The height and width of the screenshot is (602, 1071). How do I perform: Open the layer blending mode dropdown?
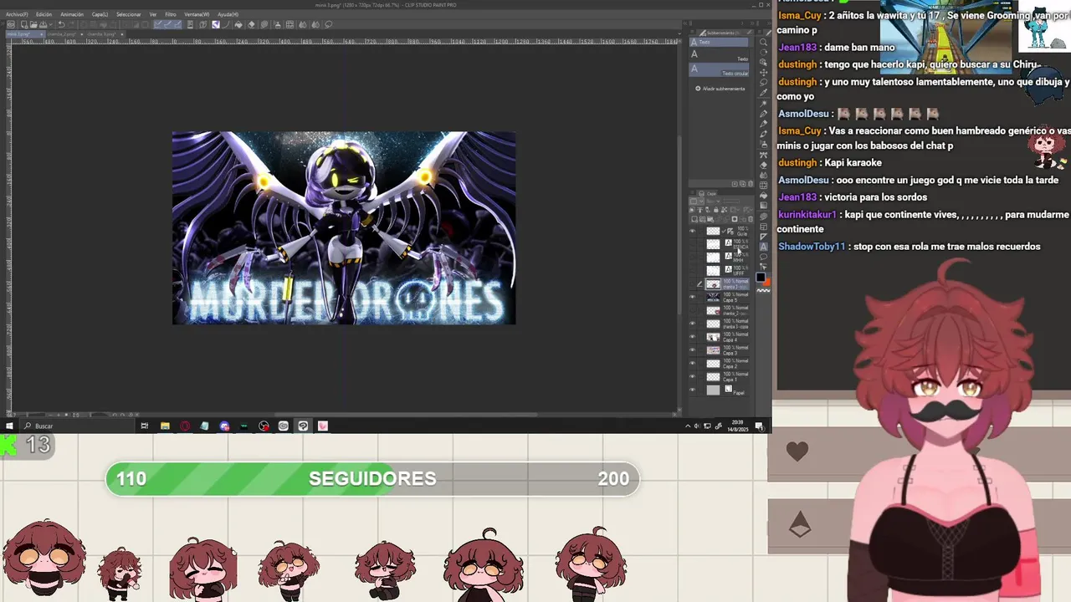pos(715,201)
